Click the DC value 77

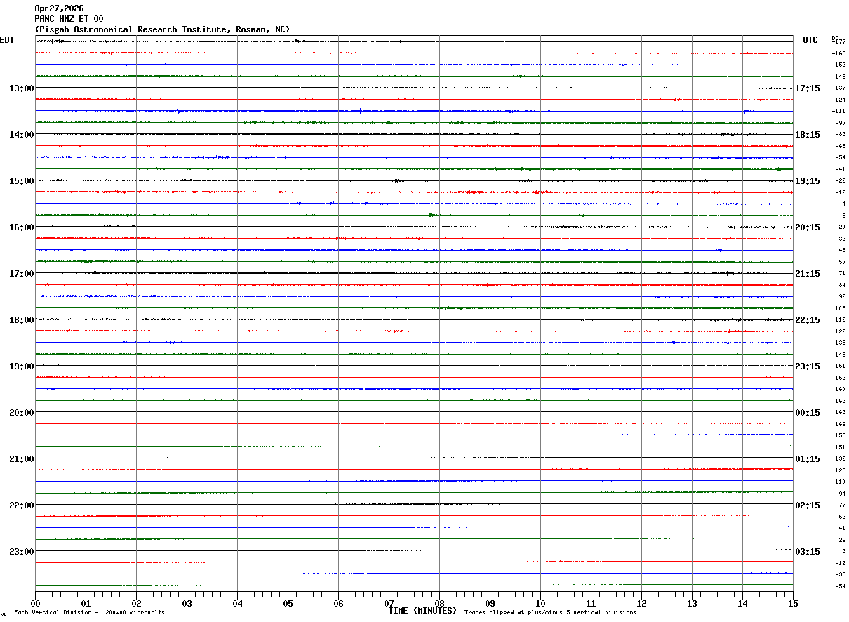pos(842,505)
